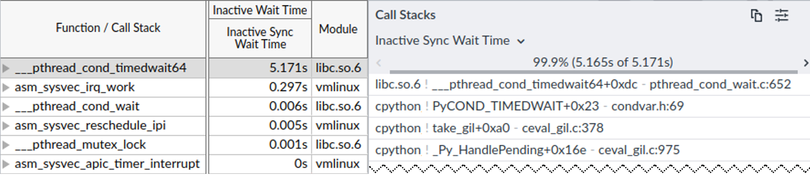810x180 pixels.
Task: Open call stack settings sliders icon
Action: click(x=781, y=15)
